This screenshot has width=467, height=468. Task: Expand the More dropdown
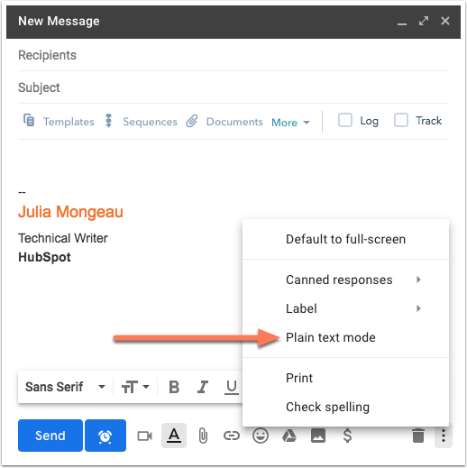(x=290, y=123)
